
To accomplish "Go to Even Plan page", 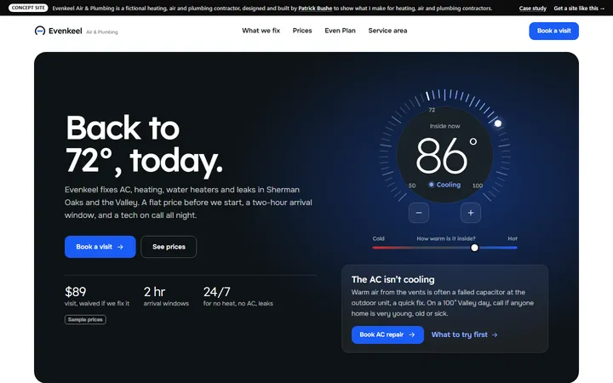I will 340,31.
